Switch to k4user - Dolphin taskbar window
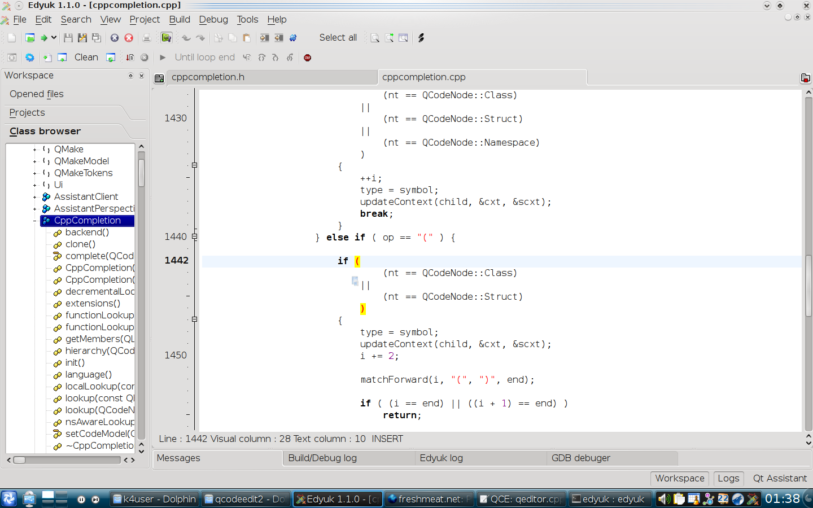Image resolution: width=813 pixels, height=508 pixels. pos(154,499)
